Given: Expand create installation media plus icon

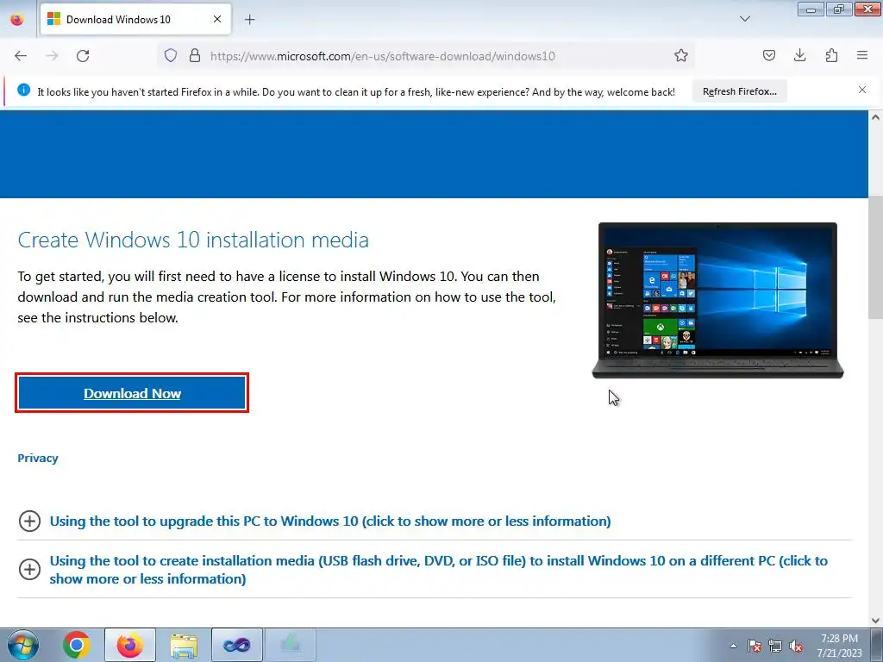Looking at the screenshot, I should [30, 570].
